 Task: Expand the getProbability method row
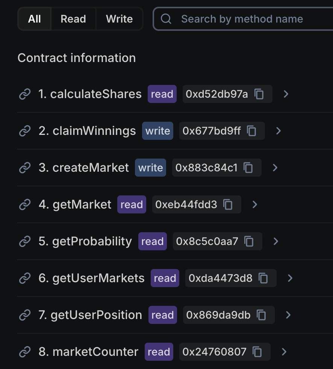[x=276, y=241]
